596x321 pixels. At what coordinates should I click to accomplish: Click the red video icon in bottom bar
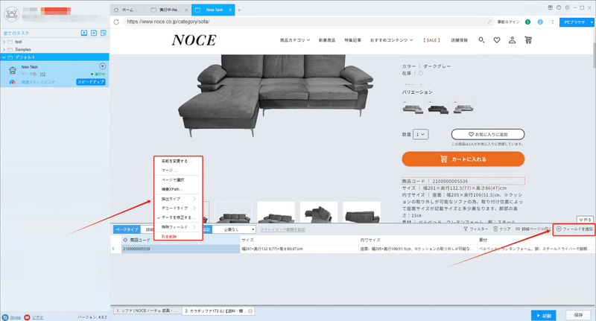[x=27, y=317]
